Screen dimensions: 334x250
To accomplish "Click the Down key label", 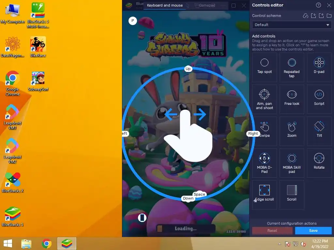I will pyautogui.click(x=188, y=198).
